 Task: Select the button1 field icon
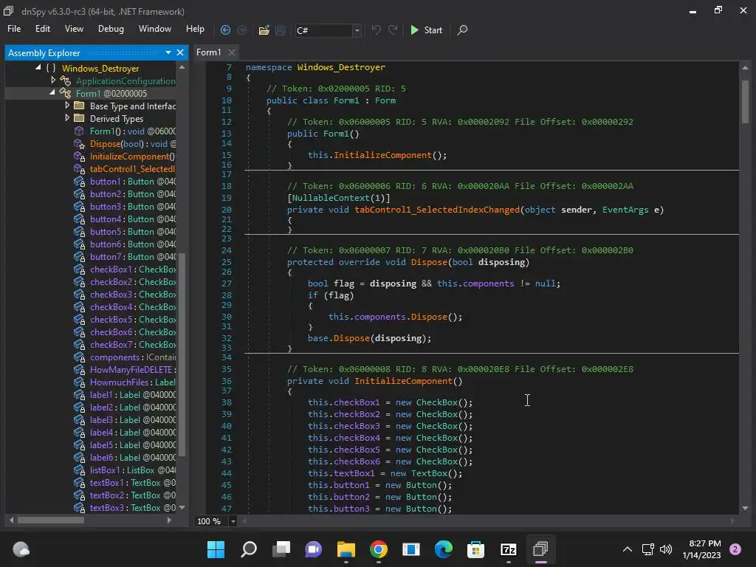click(x=79, y=182)
